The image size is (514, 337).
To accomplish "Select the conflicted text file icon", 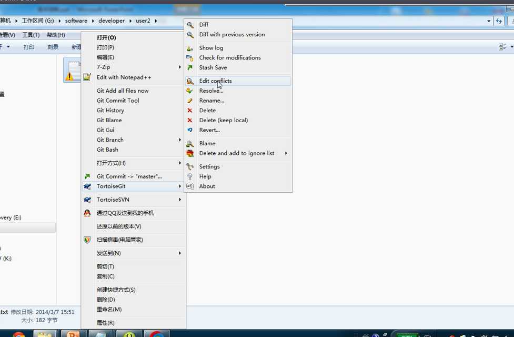I will click(73, 70).
